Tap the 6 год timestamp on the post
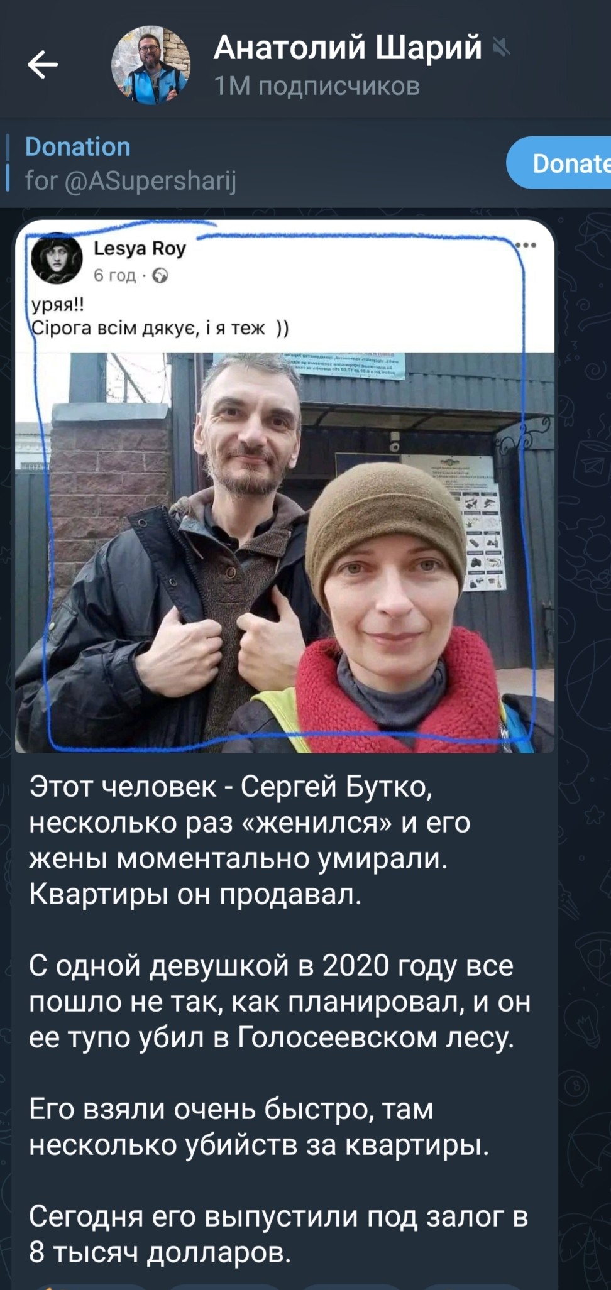Image resolution: width=611 pixels, height=1290 pixels. (114, 276)
